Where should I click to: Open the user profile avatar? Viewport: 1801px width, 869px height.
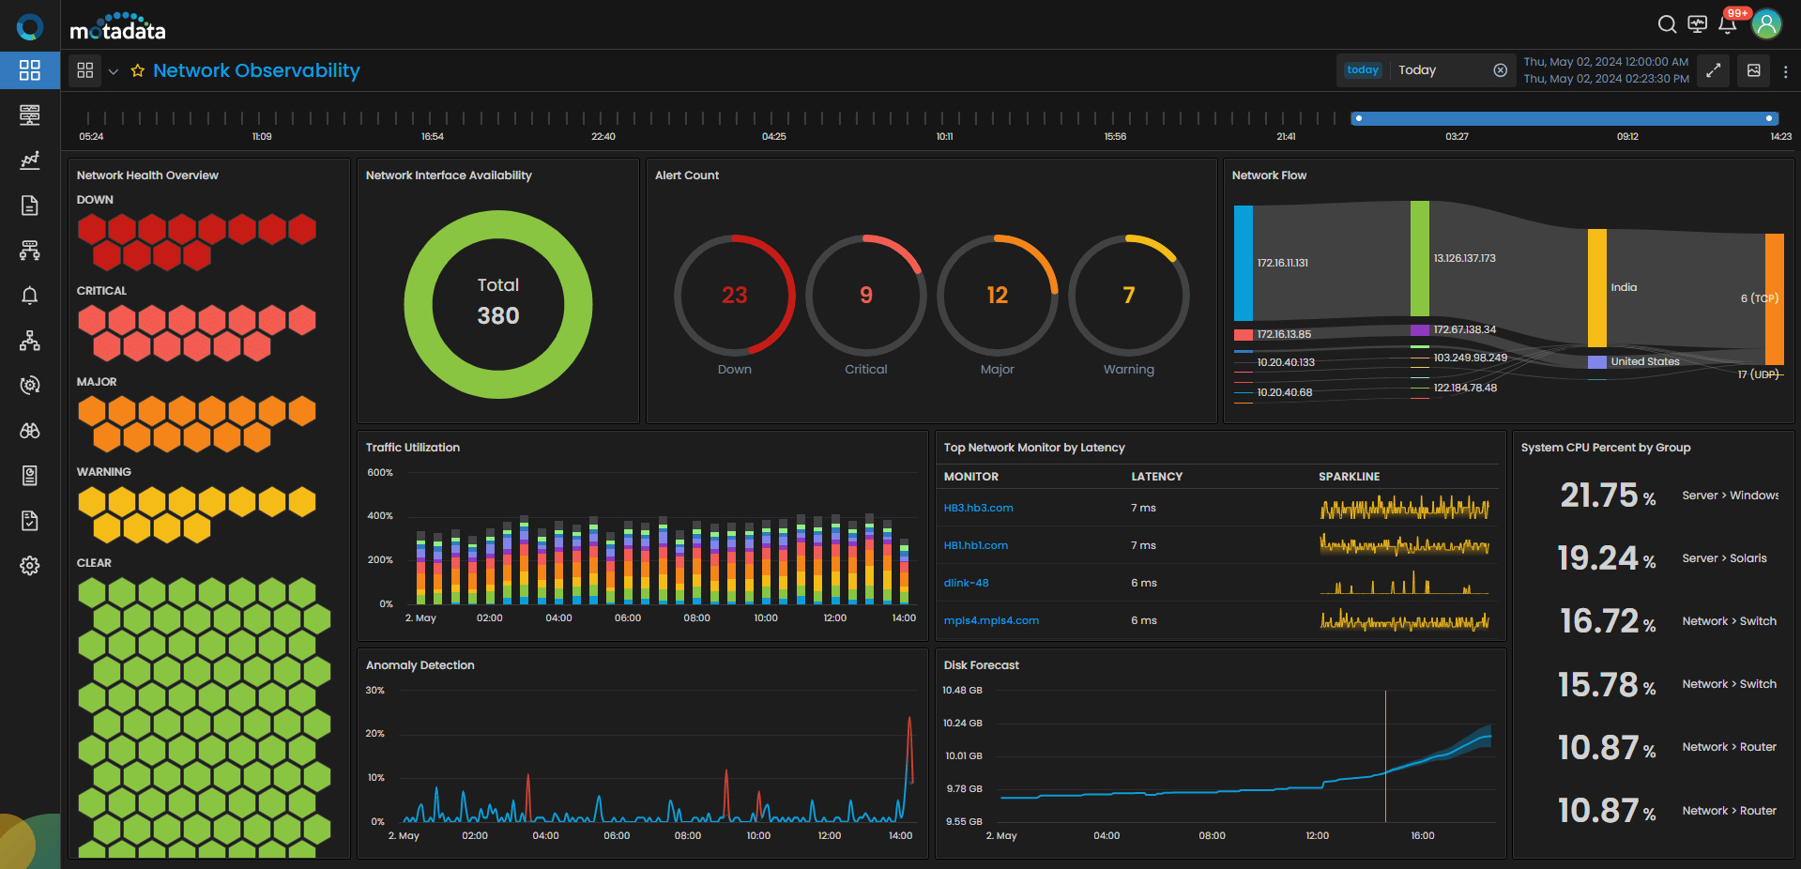(x=1766, y=24)
